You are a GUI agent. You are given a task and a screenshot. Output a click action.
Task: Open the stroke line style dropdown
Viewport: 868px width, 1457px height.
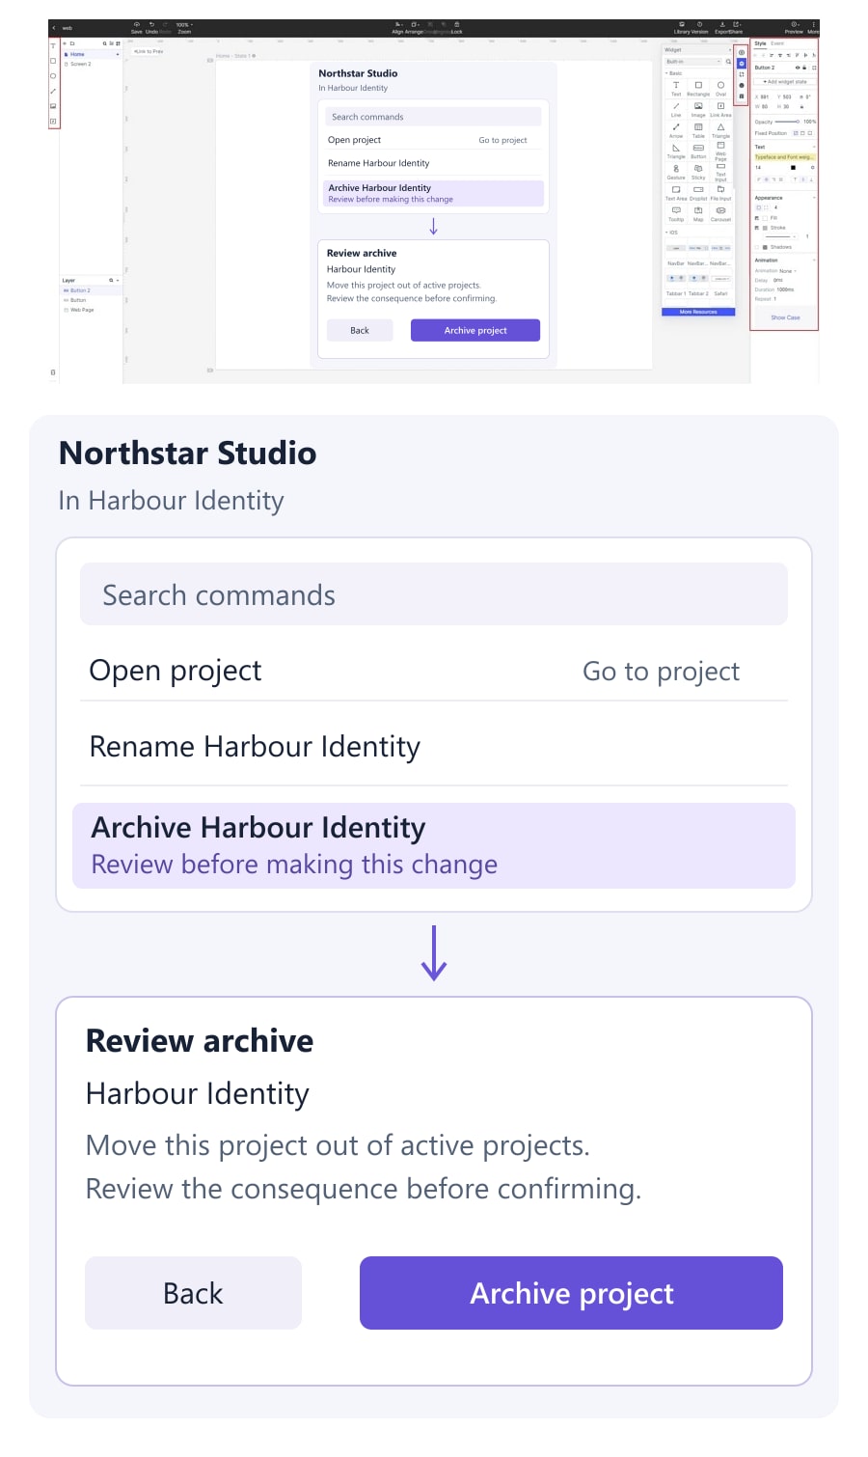781,236
